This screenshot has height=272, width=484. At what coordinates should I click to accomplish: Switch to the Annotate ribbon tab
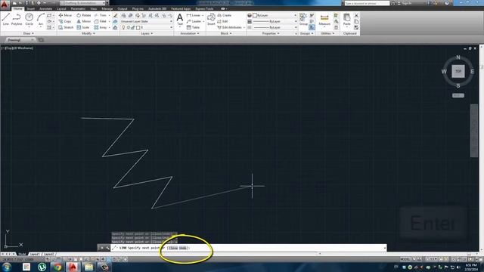(x=45, y=8)
